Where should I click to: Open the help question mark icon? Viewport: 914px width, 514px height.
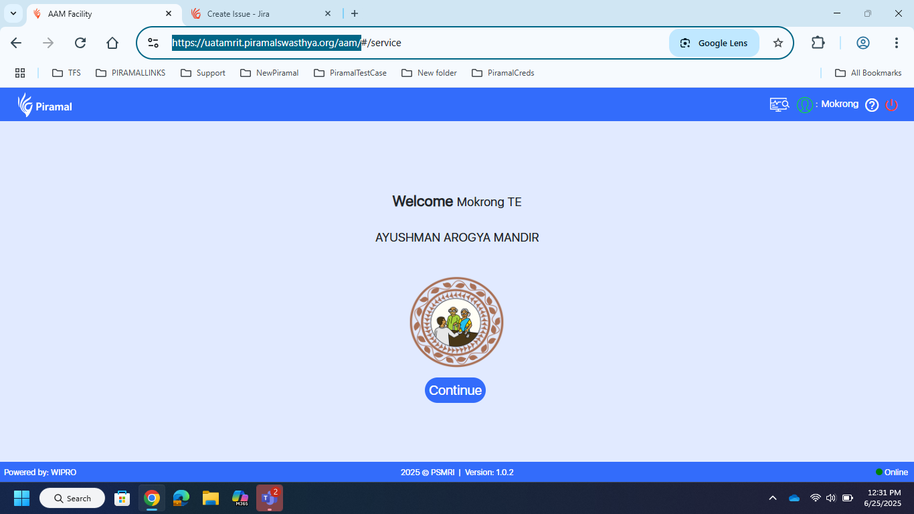coord(871,105)
